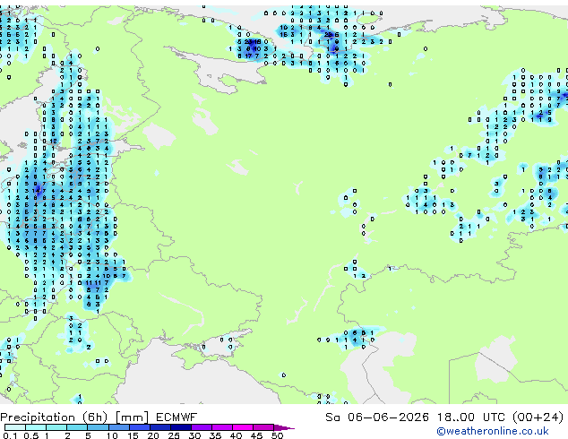Click the "30" label under the legend bar

[195, 435]
